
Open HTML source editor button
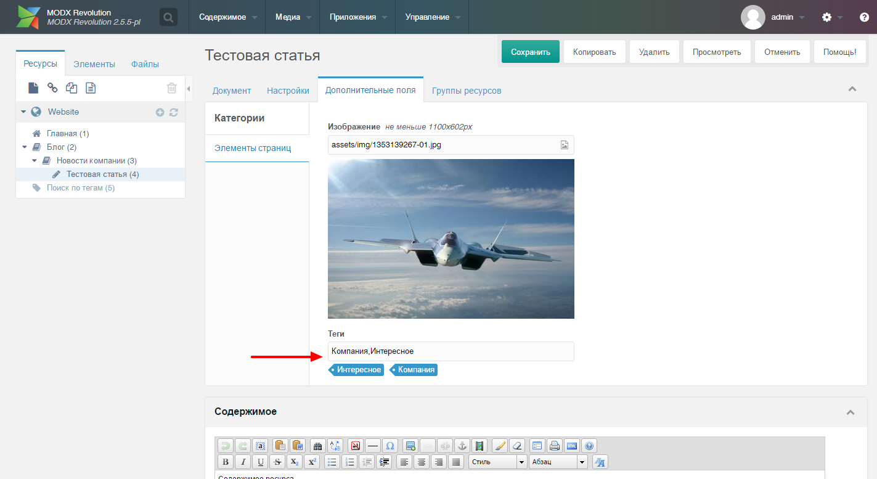pyautogui.click(x=572, y=446)
